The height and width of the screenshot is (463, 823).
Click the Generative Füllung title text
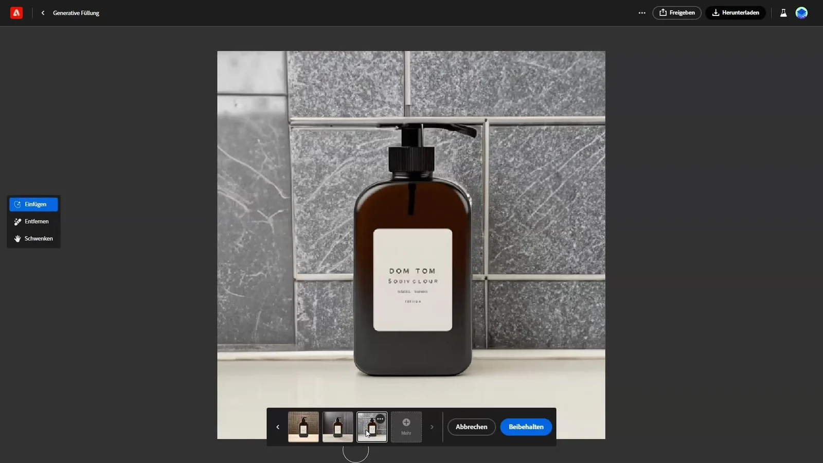click(x=76, y=13)
